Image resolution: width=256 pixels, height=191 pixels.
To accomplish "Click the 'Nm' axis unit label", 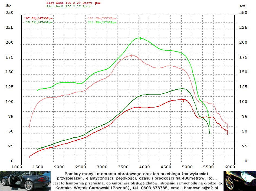I will pyautogui.click(x=242, y=6).
